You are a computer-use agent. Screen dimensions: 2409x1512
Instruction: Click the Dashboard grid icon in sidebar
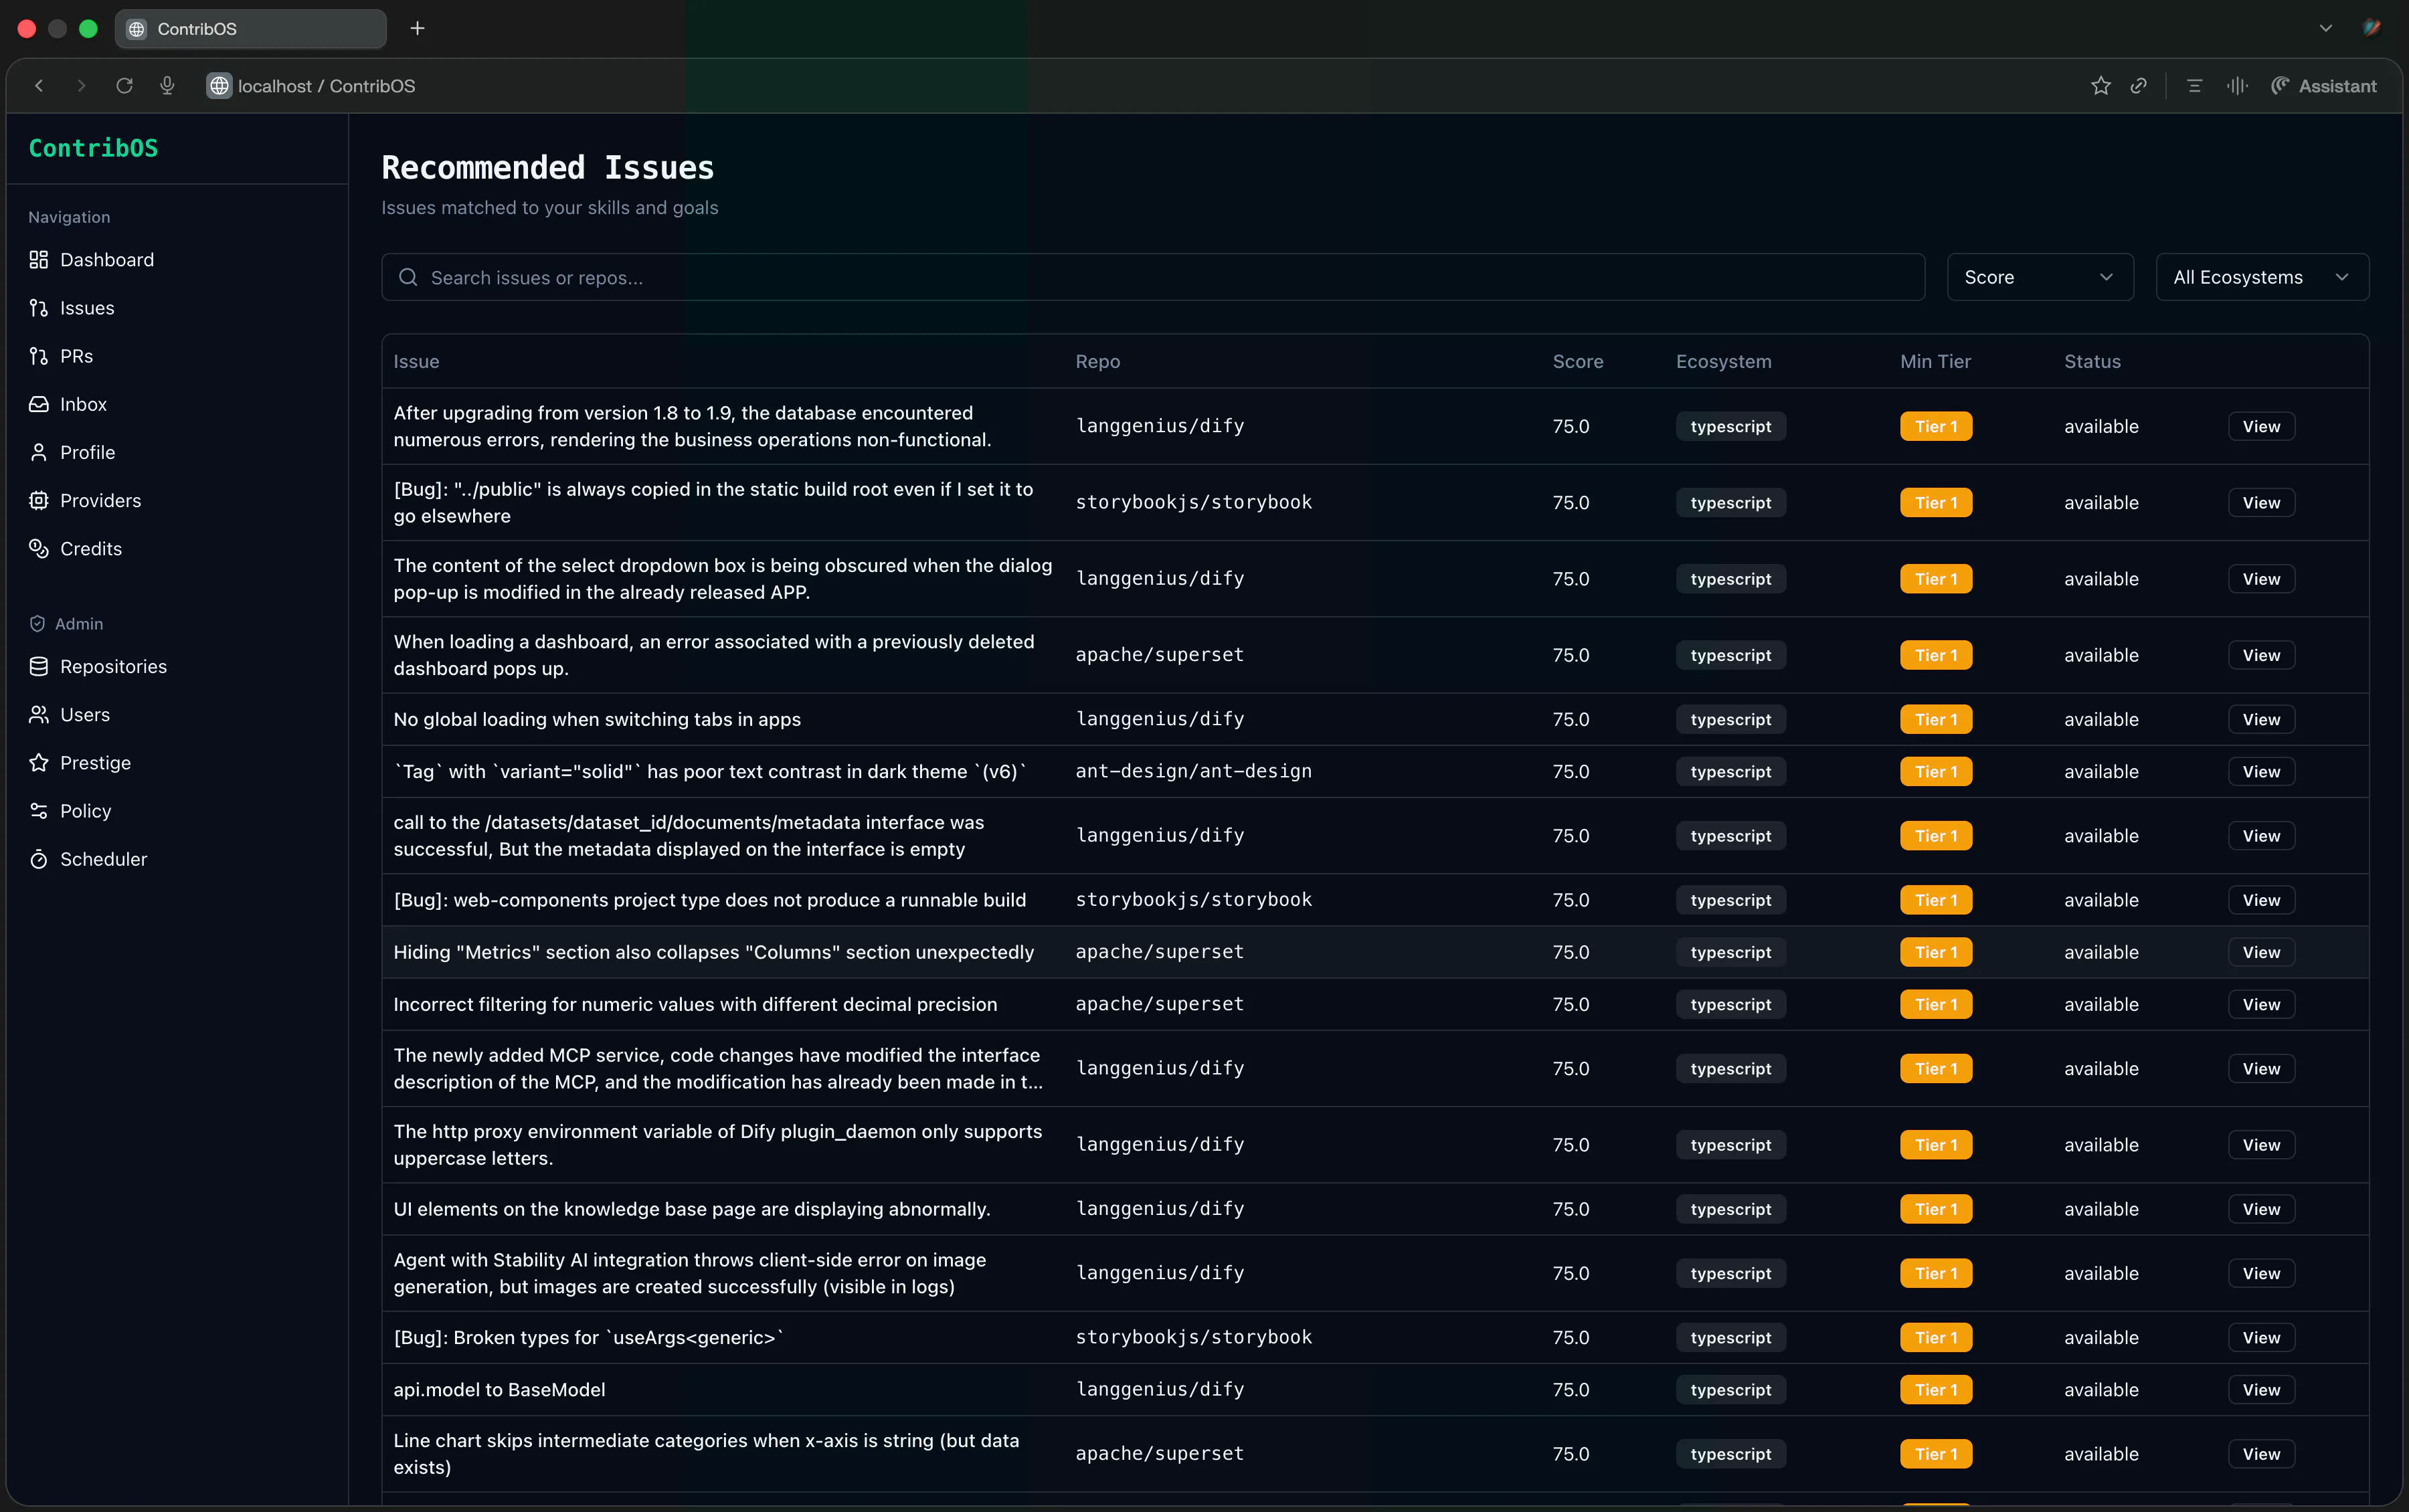point(39,260)
